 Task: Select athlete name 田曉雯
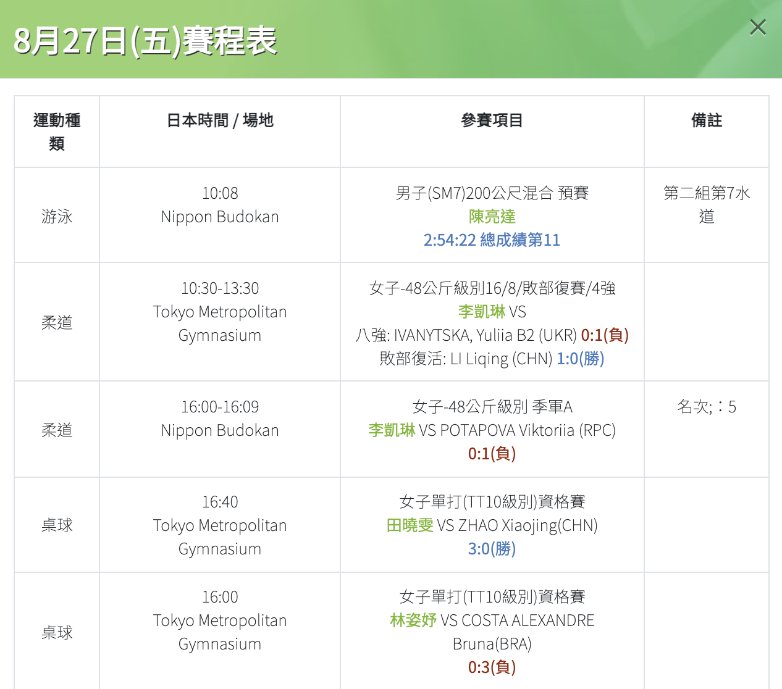coord(410,525)
